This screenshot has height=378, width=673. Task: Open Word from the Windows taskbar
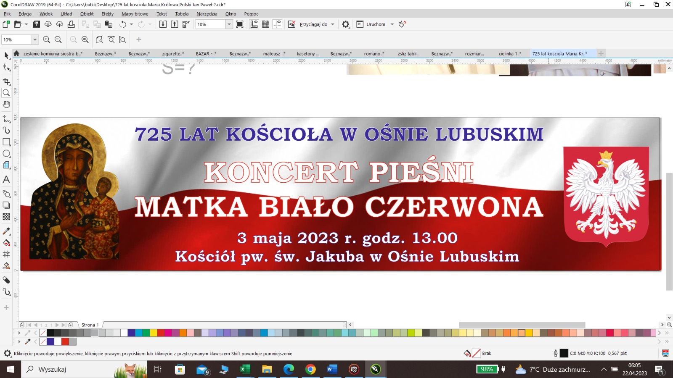(x=332, y=369)
